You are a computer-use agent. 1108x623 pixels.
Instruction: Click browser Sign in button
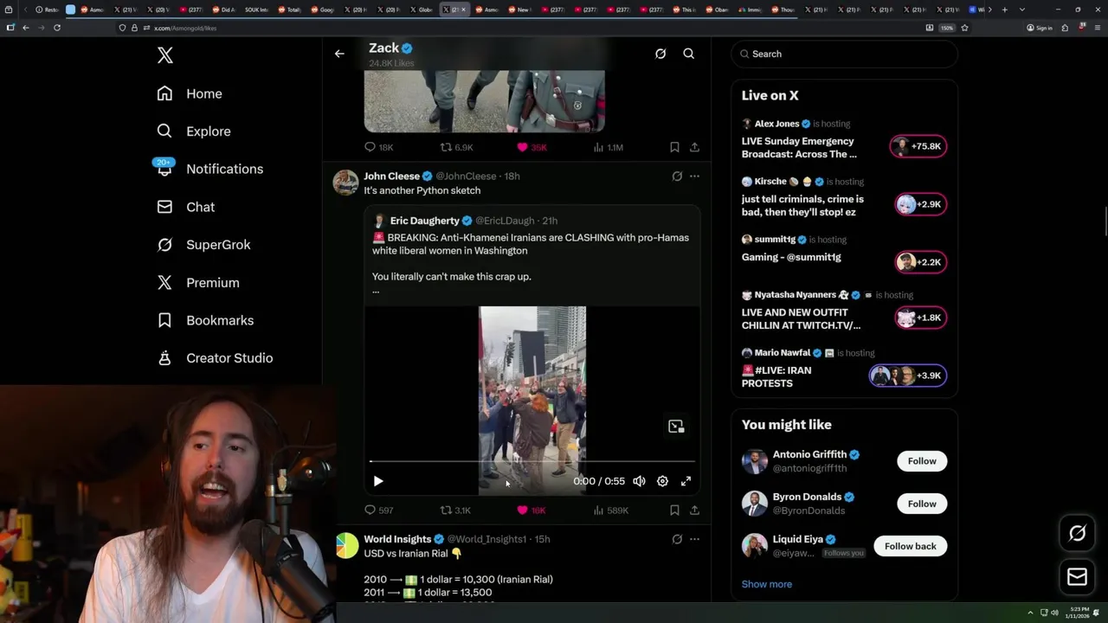click(x=1039, y=28)
